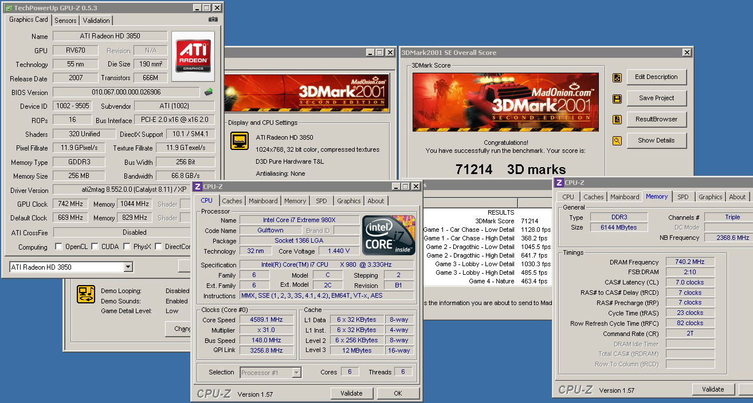The width and height of the screenshot is (753, 403).
Task: Click the Command Rate value 2T
Action: 690,334
